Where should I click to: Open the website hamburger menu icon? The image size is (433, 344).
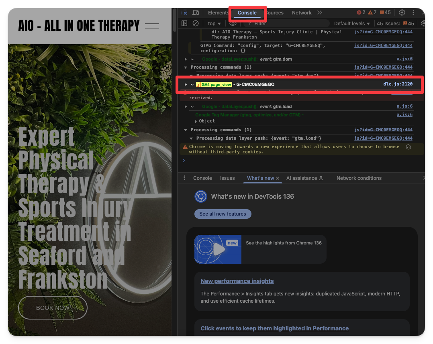tap(152, 26)
